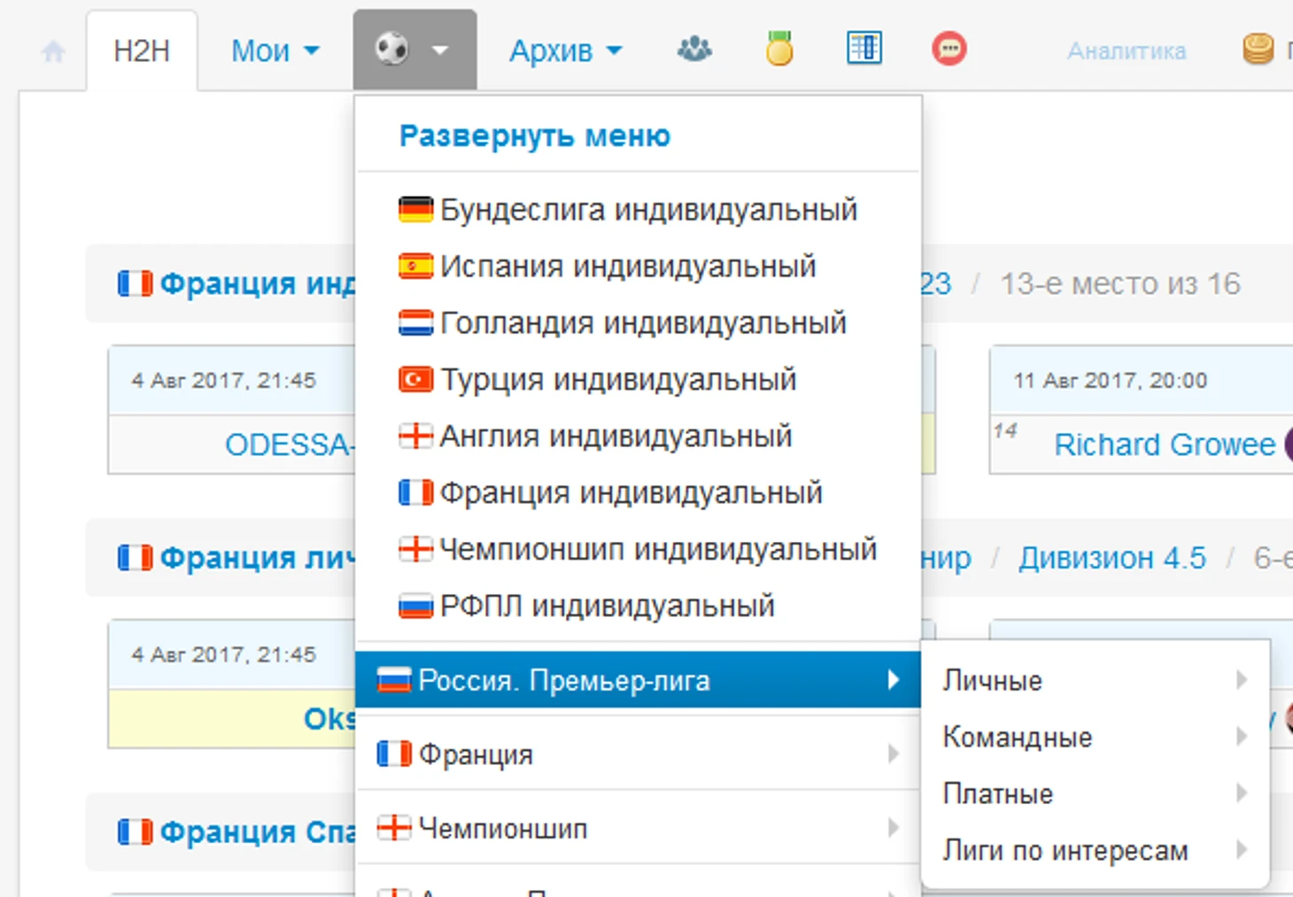The width and height of the screenshot is (1293, 897).
Task: Click the Netherlands flag icon in menu
Action: 415,323
